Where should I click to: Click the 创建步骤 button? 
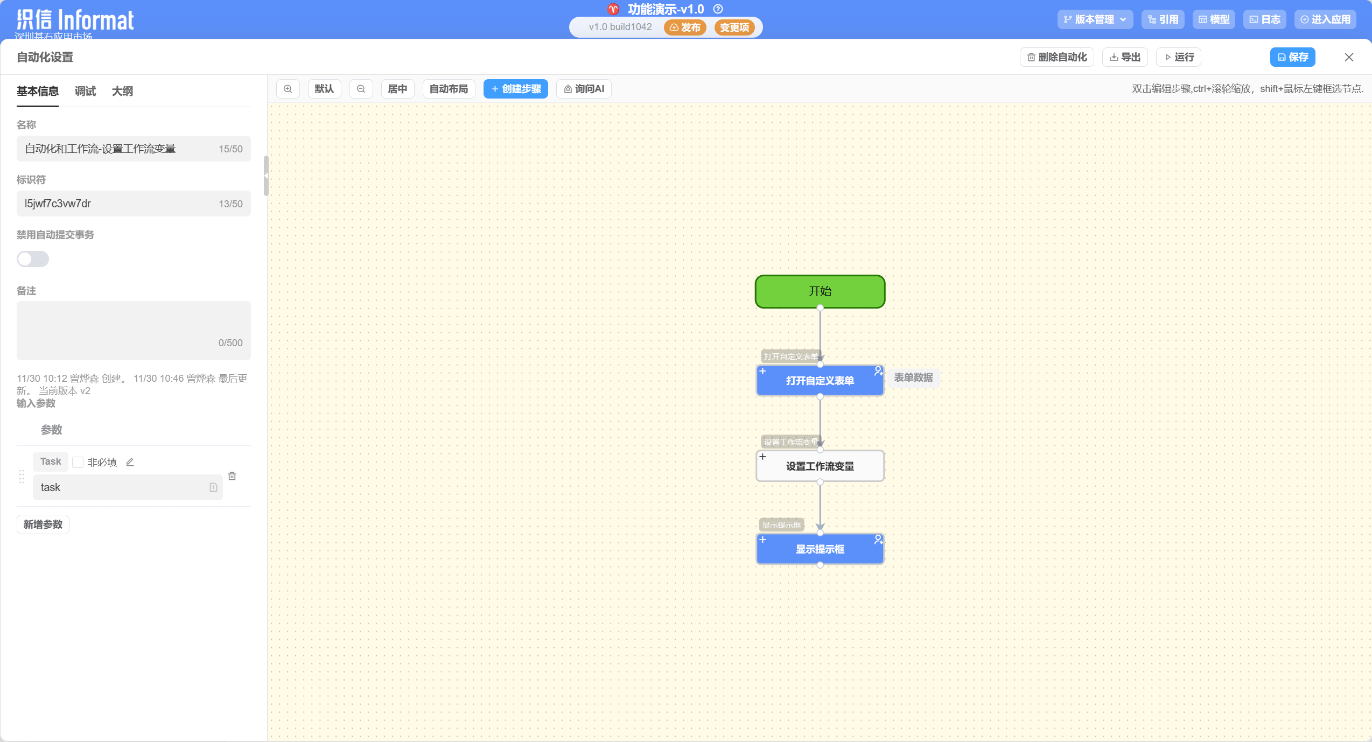click(515, 89)
